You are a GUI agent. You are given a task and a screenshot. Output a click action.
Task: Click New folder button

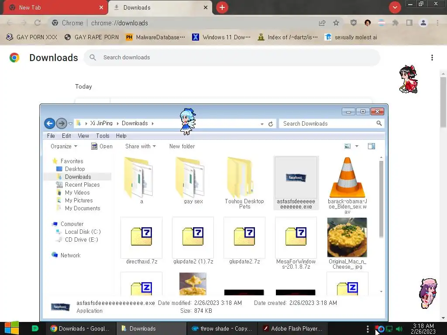pyautogui.click(x=182, y=147)
